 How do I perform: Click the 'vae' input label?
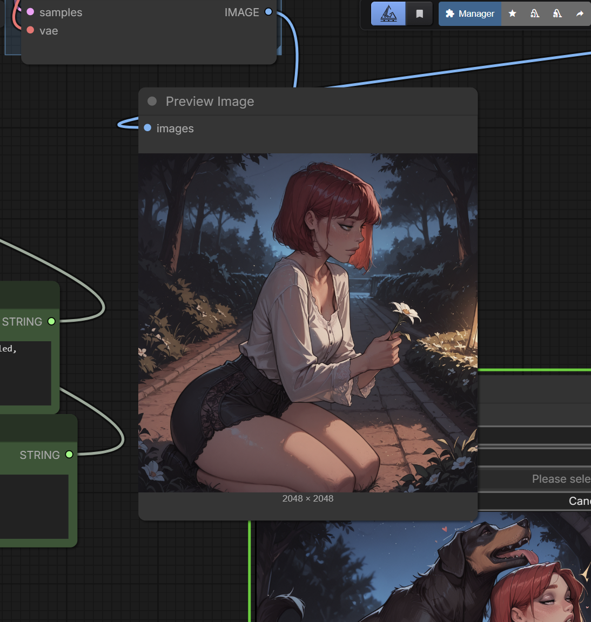click(x=49, y=31)
